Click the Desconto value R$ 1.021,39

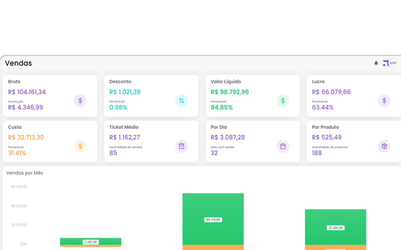[125, 92]
